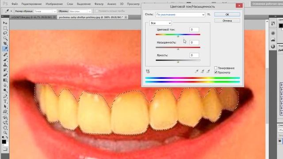Select the Custom Shape tool

click(x=5, y=112)
